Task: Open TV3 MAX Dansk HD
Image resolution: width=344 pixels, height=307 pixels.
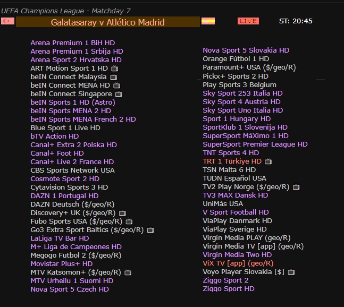Action: (236, 195)
